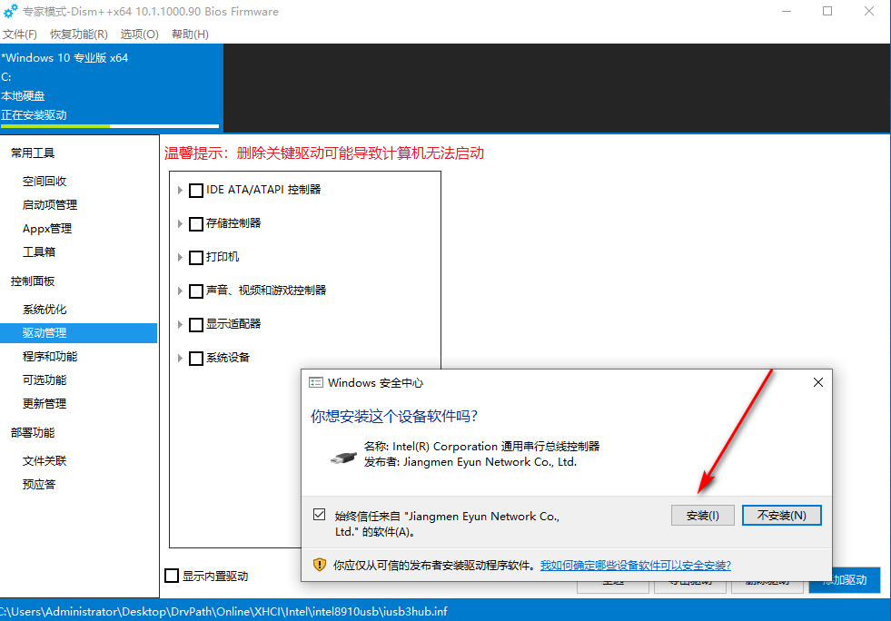Open the 文件(F) menu

pos(19,34)
